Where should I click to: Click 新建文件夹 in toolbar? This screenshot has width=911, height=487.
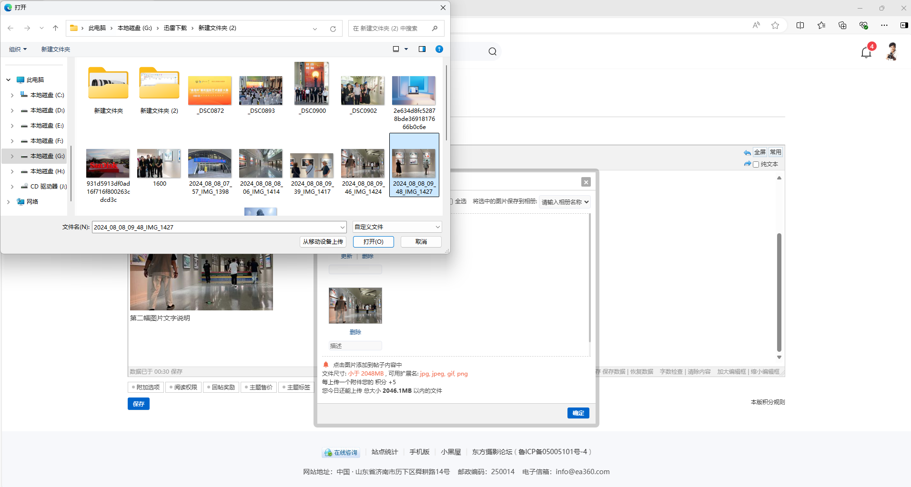click(55, 49)
